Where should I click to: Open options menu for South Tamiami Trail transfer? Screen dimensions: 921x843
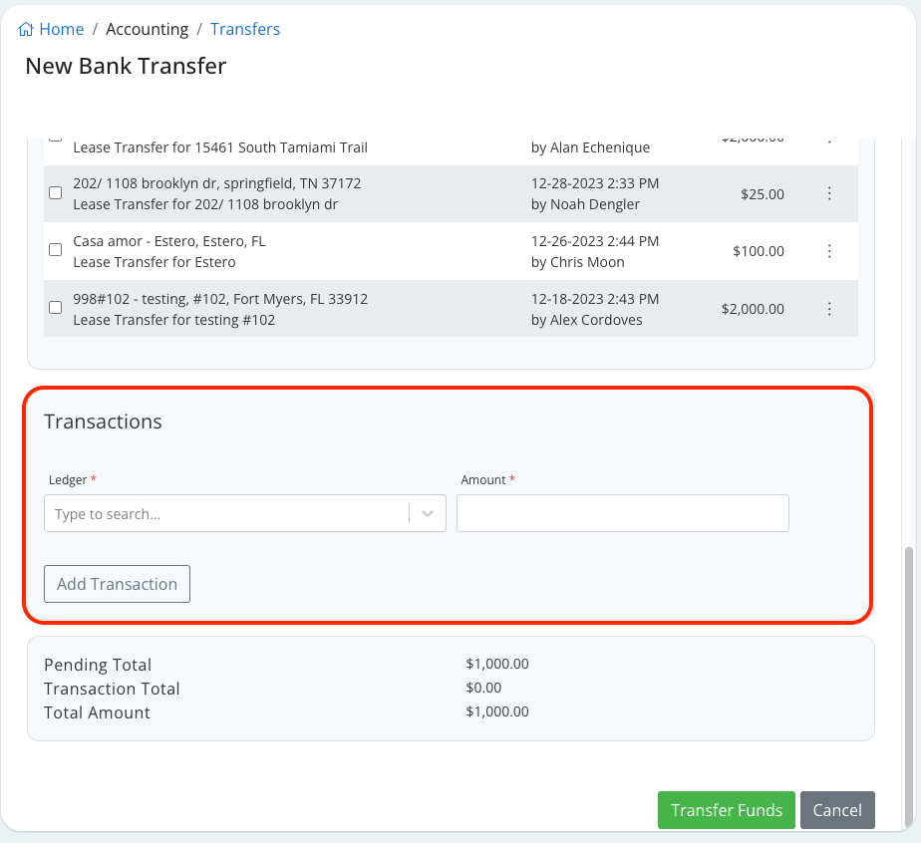[x=829, y=139]
